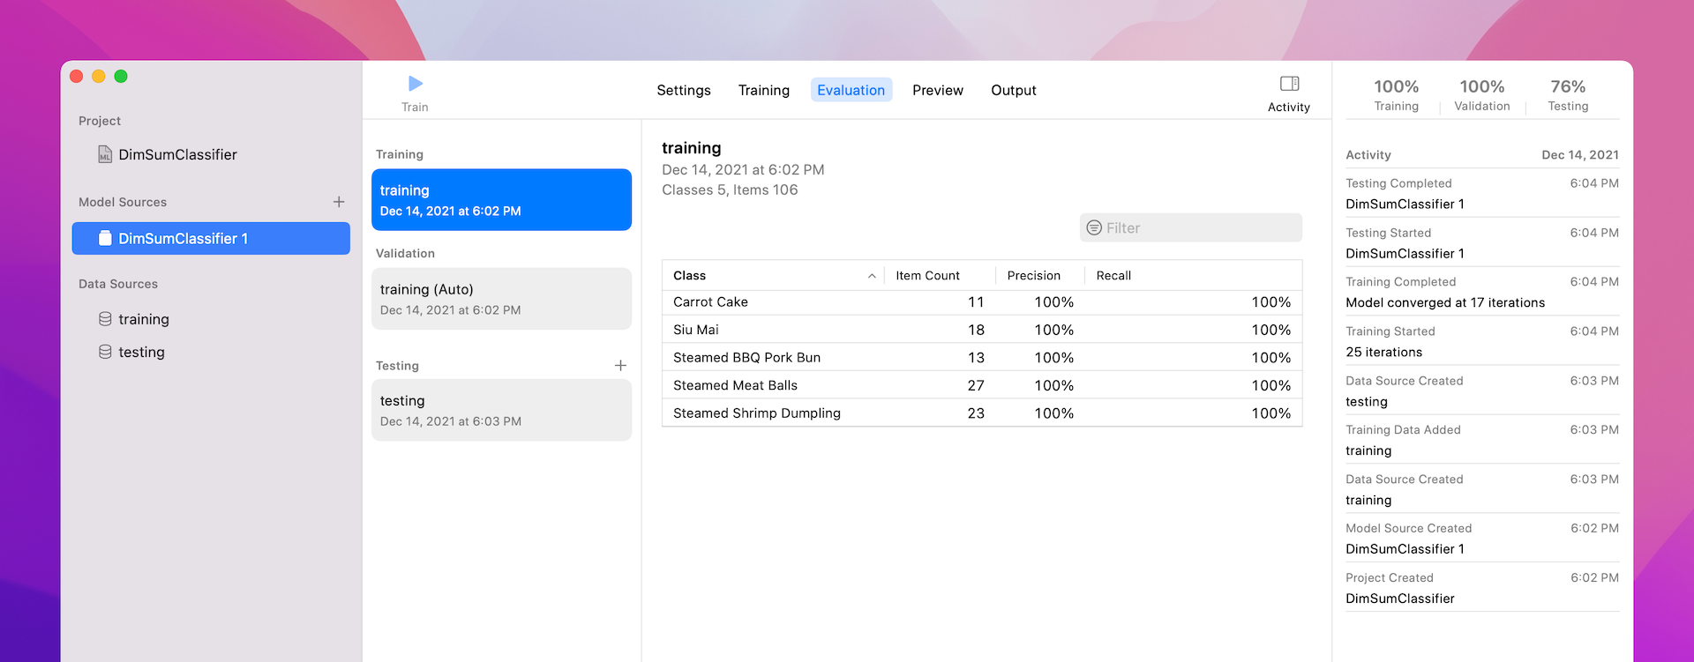This screenshot has width=1694, height=662.
Task: Select the training data source
Action: (x=143, y=319)
